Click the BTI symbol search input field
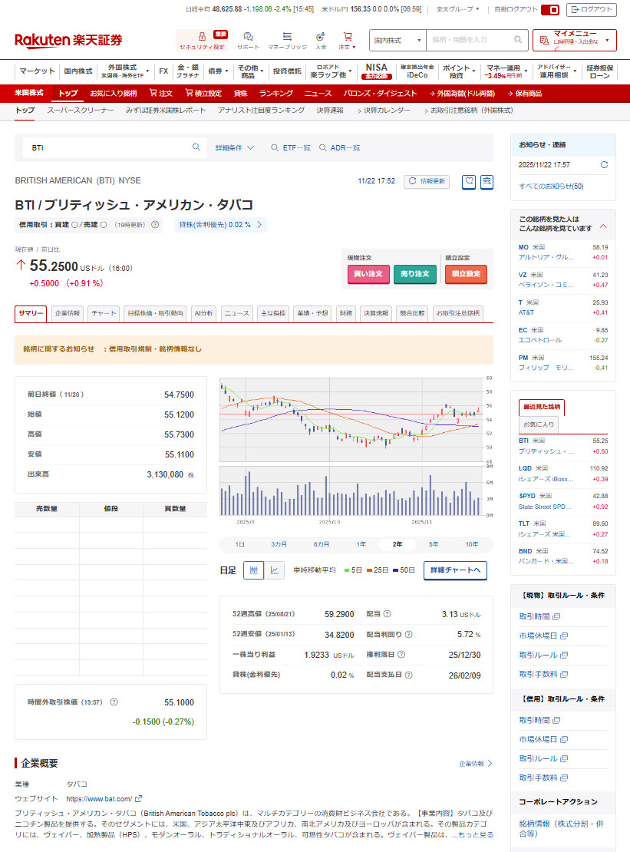The image size is (630, 852). click(107, 147)
